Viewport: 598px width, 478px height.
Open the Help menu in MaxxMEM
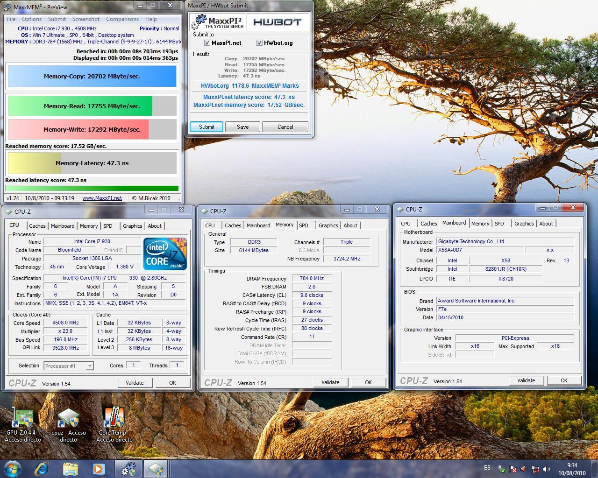[x=151, y=19]
